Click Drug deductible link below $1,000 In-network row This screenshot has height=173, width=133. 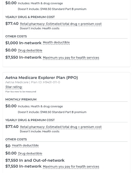coord(30,50)
